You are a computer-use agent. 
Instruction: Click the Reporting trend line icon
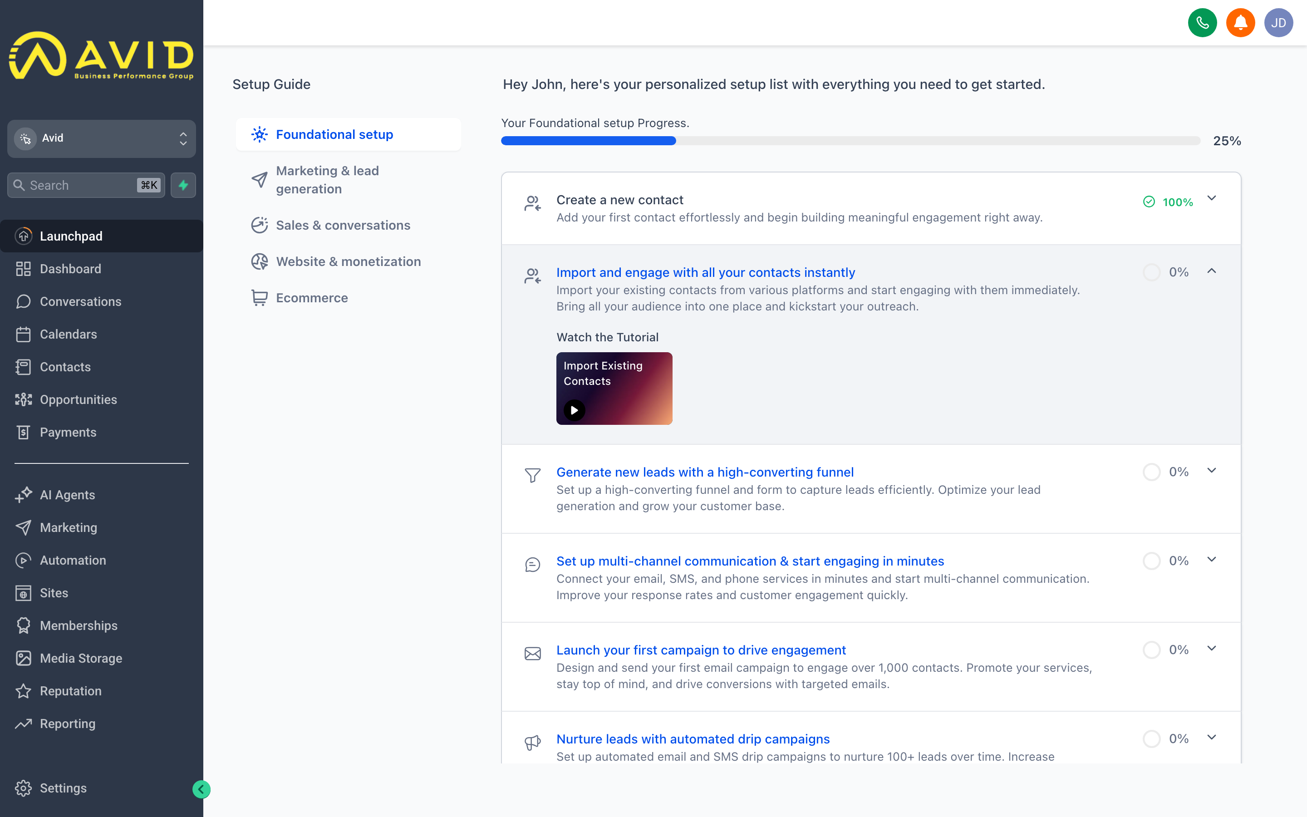click(23, 723)
